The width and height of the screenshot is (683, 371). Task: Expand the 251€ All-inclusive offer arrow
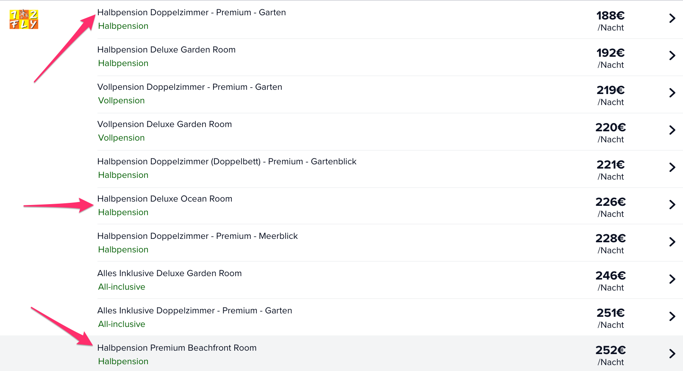click(x=672, y=316)
